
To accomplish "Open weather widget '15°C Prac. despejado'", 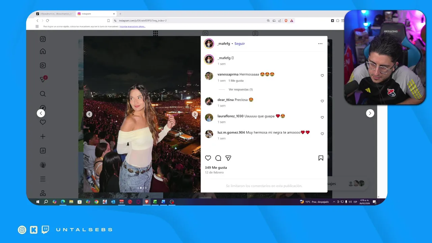I will (314, 202).
